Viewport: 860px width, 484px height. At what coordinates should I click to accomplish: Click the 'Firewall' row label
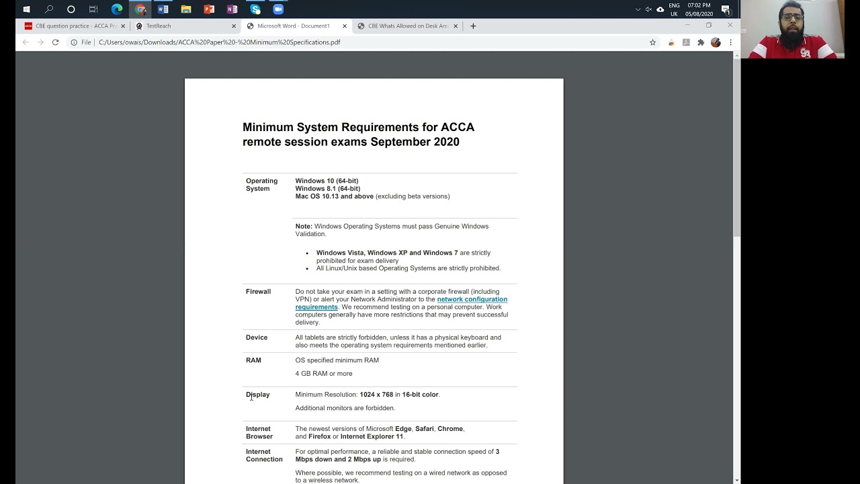point(258,292)
